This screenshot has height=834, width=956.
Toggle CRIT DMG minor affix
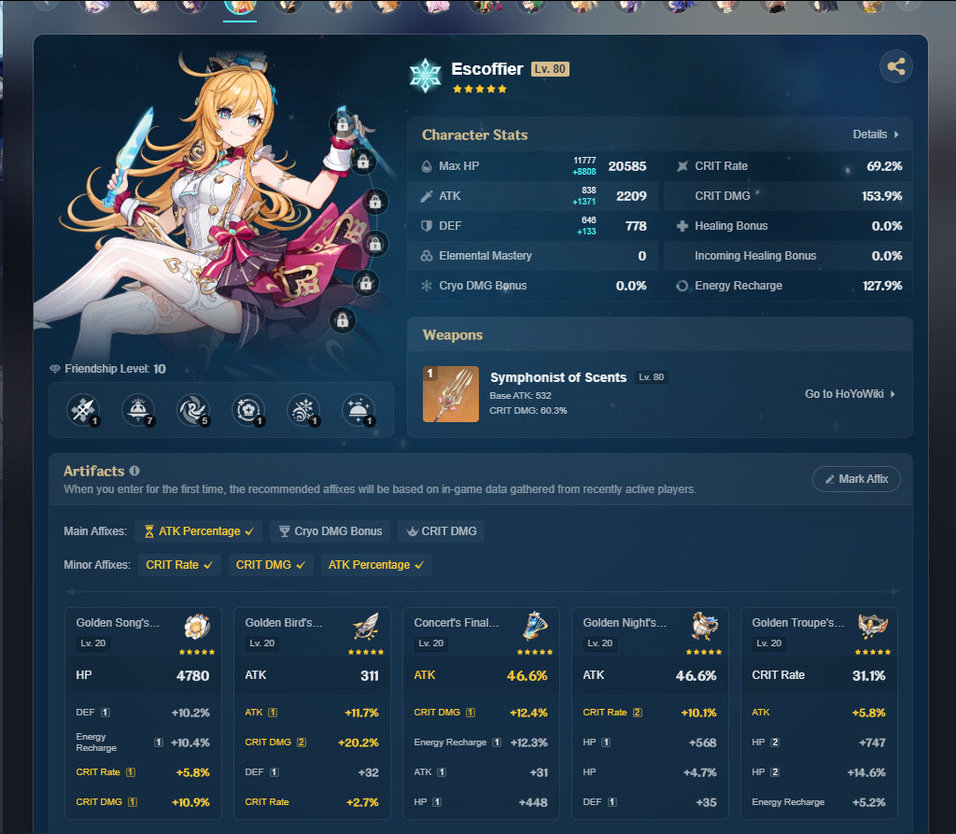coord(271,565)
